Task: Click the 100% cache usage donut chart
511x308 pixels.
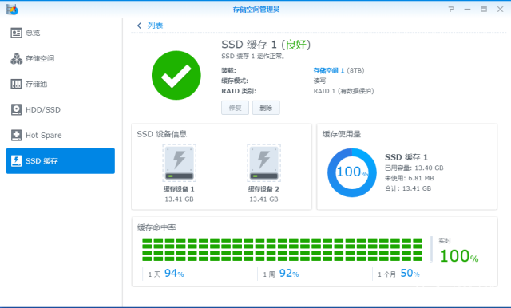Action: 352,172
